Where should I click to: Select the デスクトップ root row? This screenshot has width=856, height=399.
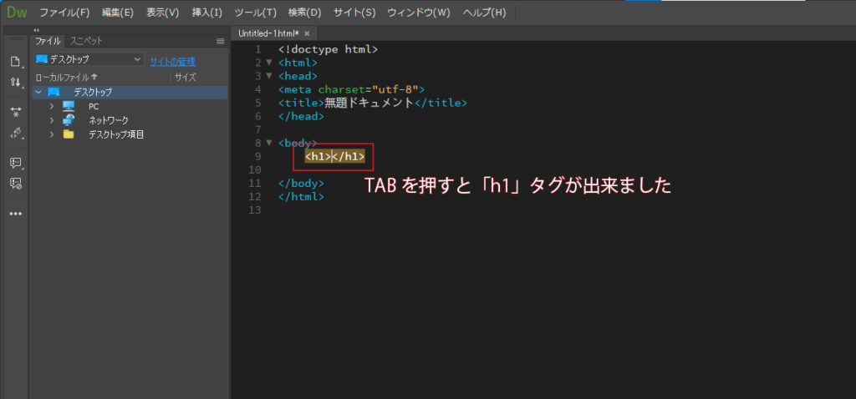pyautogui.click(x=130, y=92)
